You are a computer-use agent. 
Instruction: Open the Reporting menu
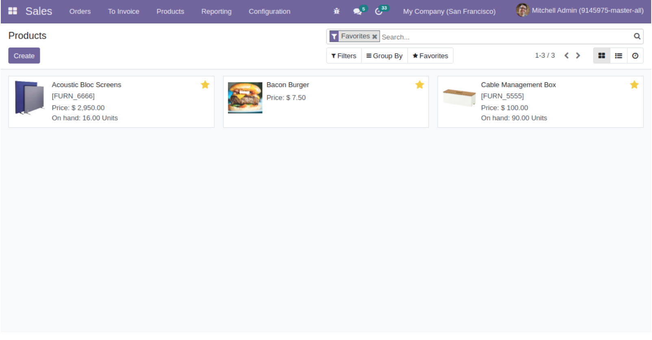tap(216, 11)
